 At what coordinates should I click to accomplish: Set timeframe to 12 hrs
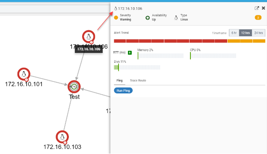(245, 33)
